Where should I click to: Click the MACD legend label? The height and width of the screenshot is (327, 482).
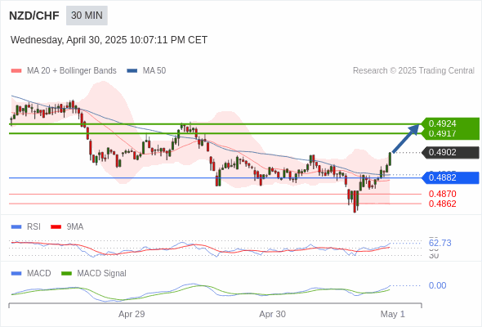coord(38,274)
